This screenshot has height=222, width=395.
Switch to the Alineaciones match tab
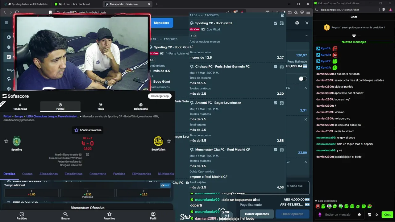tap(48, 174)
